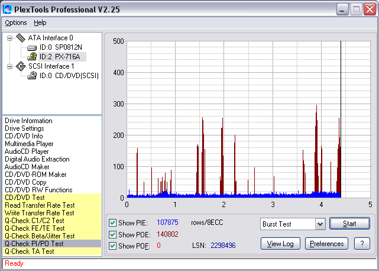Open CD/DVD-ROM Maker
The width and height of the screenshot is (379, 271).
pyautogui.click(x=35, y=175)
